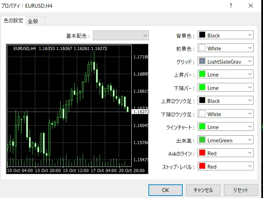Open the ストップ・レベル color dropdown

point(225,166)
